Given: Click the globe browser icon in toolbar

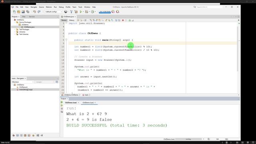Looking at the screenshot, I should [66, 12].
